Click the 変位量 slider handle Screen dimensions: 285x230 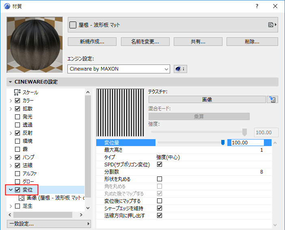222,143
